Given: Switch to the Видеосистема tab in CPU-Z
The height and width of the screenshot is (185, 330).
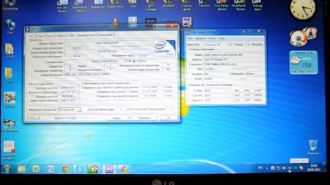Looking at the screenshot, I should (86, 35).
